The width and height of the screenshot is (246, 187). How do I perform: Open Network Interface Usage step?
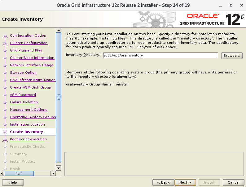pyautogui.click(x=32, y=65)
